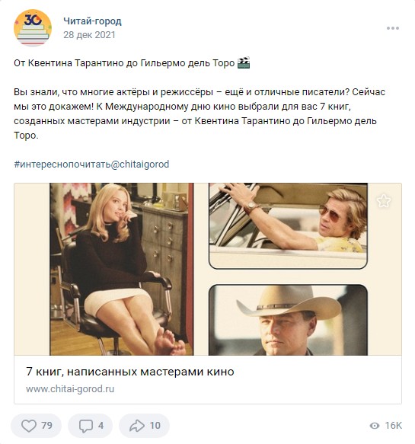Click the clapperboard emoji in the headline
The height and width of the screenshot is (444, 415).
pyautogui.click(x=244, y=62)
